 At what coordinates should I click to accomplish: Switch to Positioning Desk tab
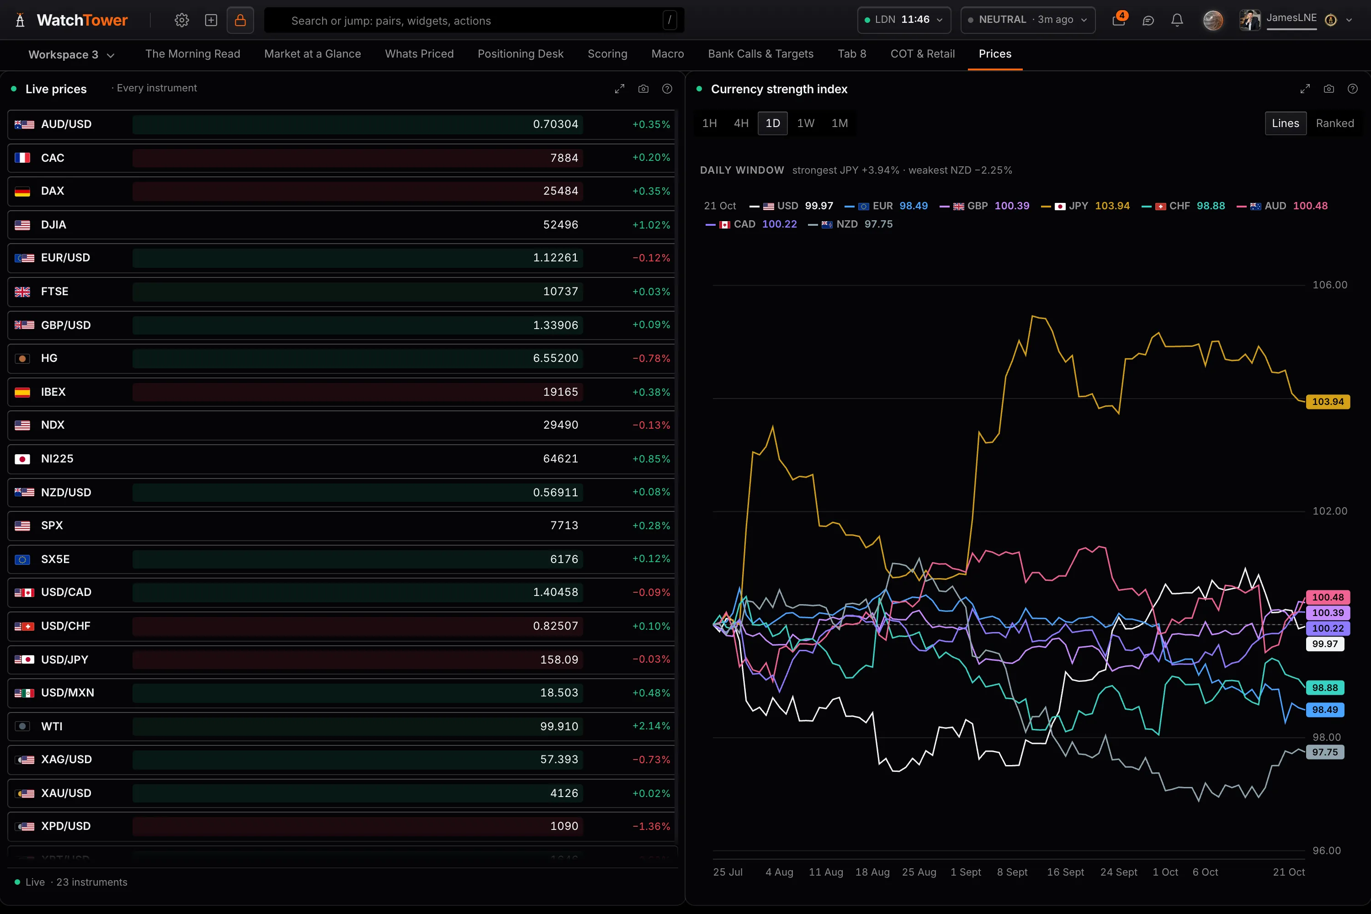coord(521,54)
